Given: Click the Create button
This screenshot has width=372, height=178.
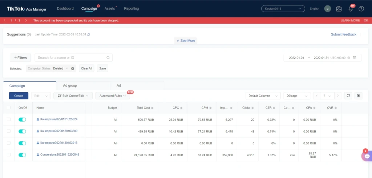Looking at the screenshot, I should point(19,96).
